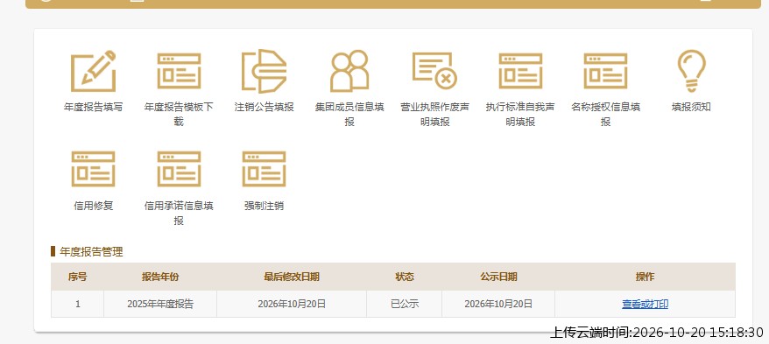This screenshot has height=344, width=769.
Task: Click the 填报须知 label text
Action: pyautogui.click(x=691, y=107)
